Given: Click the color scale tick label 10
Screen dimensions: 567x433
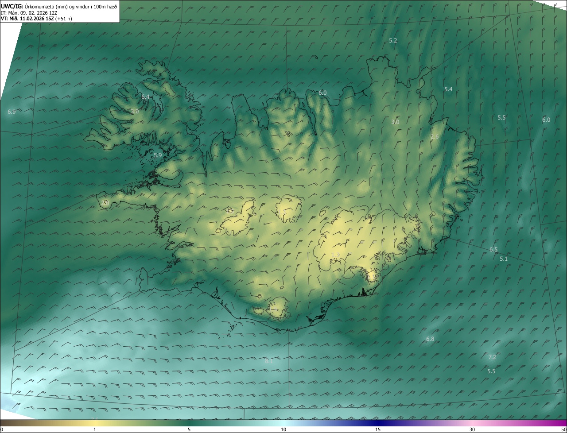Looking at the screenshot, I should (283, 429).
